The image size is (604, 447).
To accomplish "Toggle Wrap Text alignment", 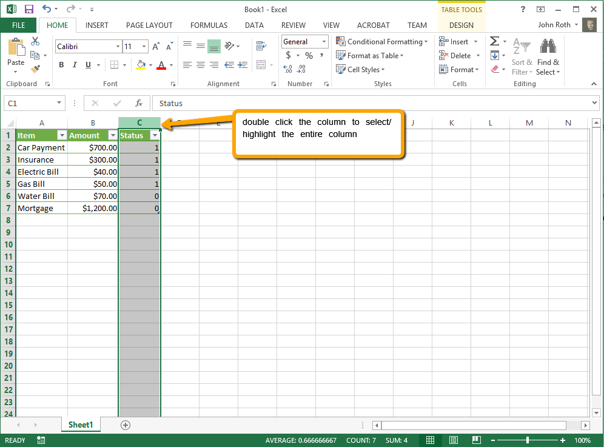I will (x=261, y=46).
